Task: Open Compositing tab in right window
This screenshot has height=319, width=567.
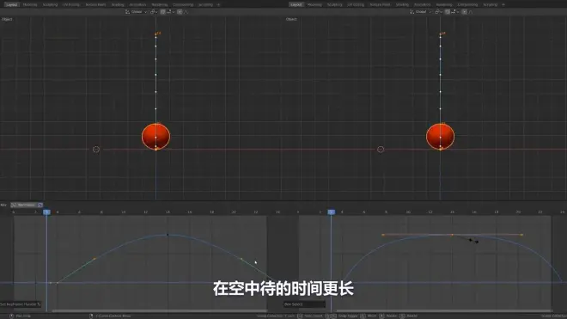Action: click(x=467, y=4)
